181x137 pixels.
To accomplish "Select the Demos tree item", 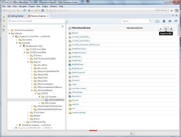I will coord(36,119).
